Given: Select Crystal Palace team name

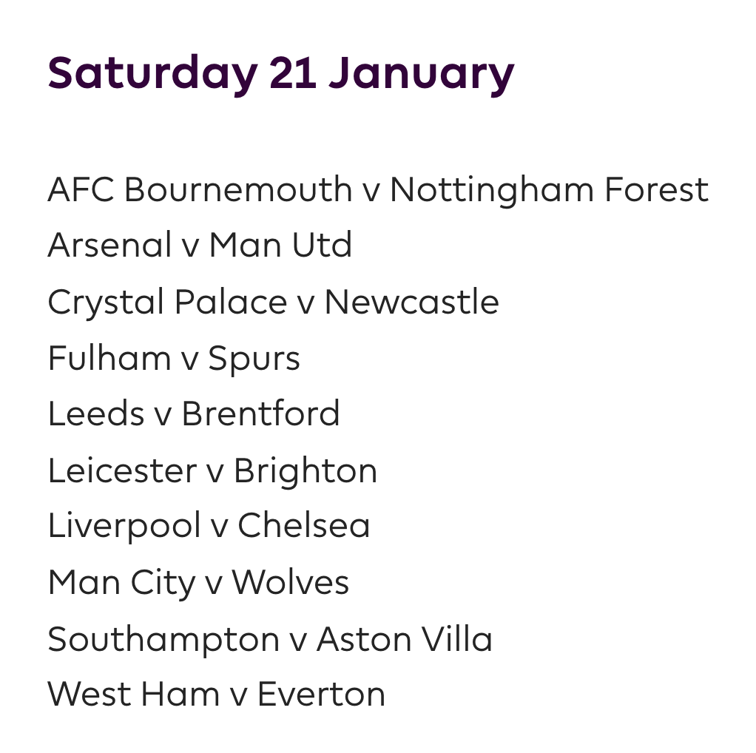Looking at the screenshot, I should (166, 302).
